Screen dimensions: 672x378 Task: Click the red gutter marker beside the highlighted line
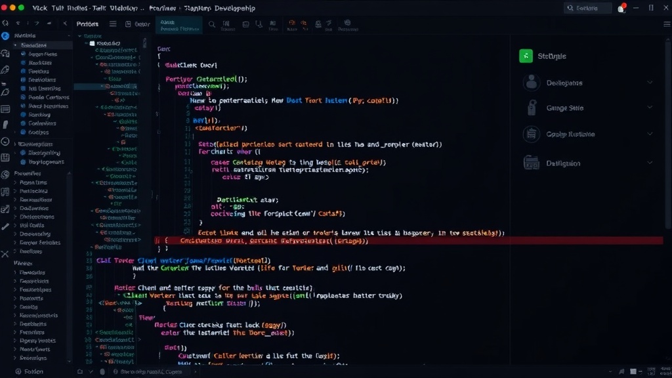157,241
